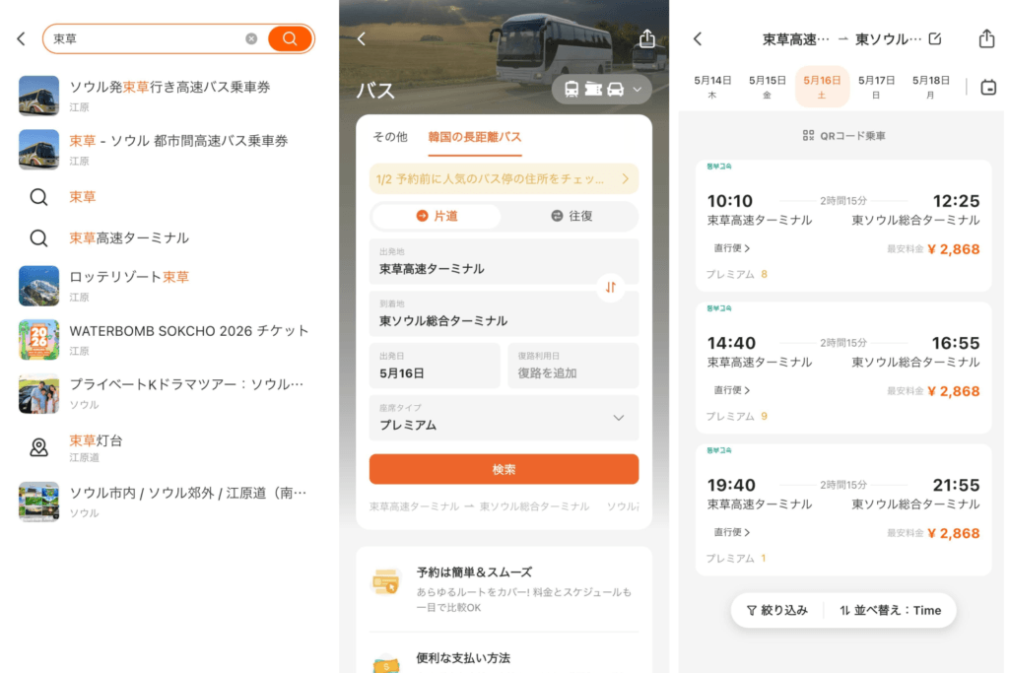Image resolution: width=1009 pixels, height=673 pixels.
Task: Open 並べ替え：Time sort options
Action: tap(890, 611)
